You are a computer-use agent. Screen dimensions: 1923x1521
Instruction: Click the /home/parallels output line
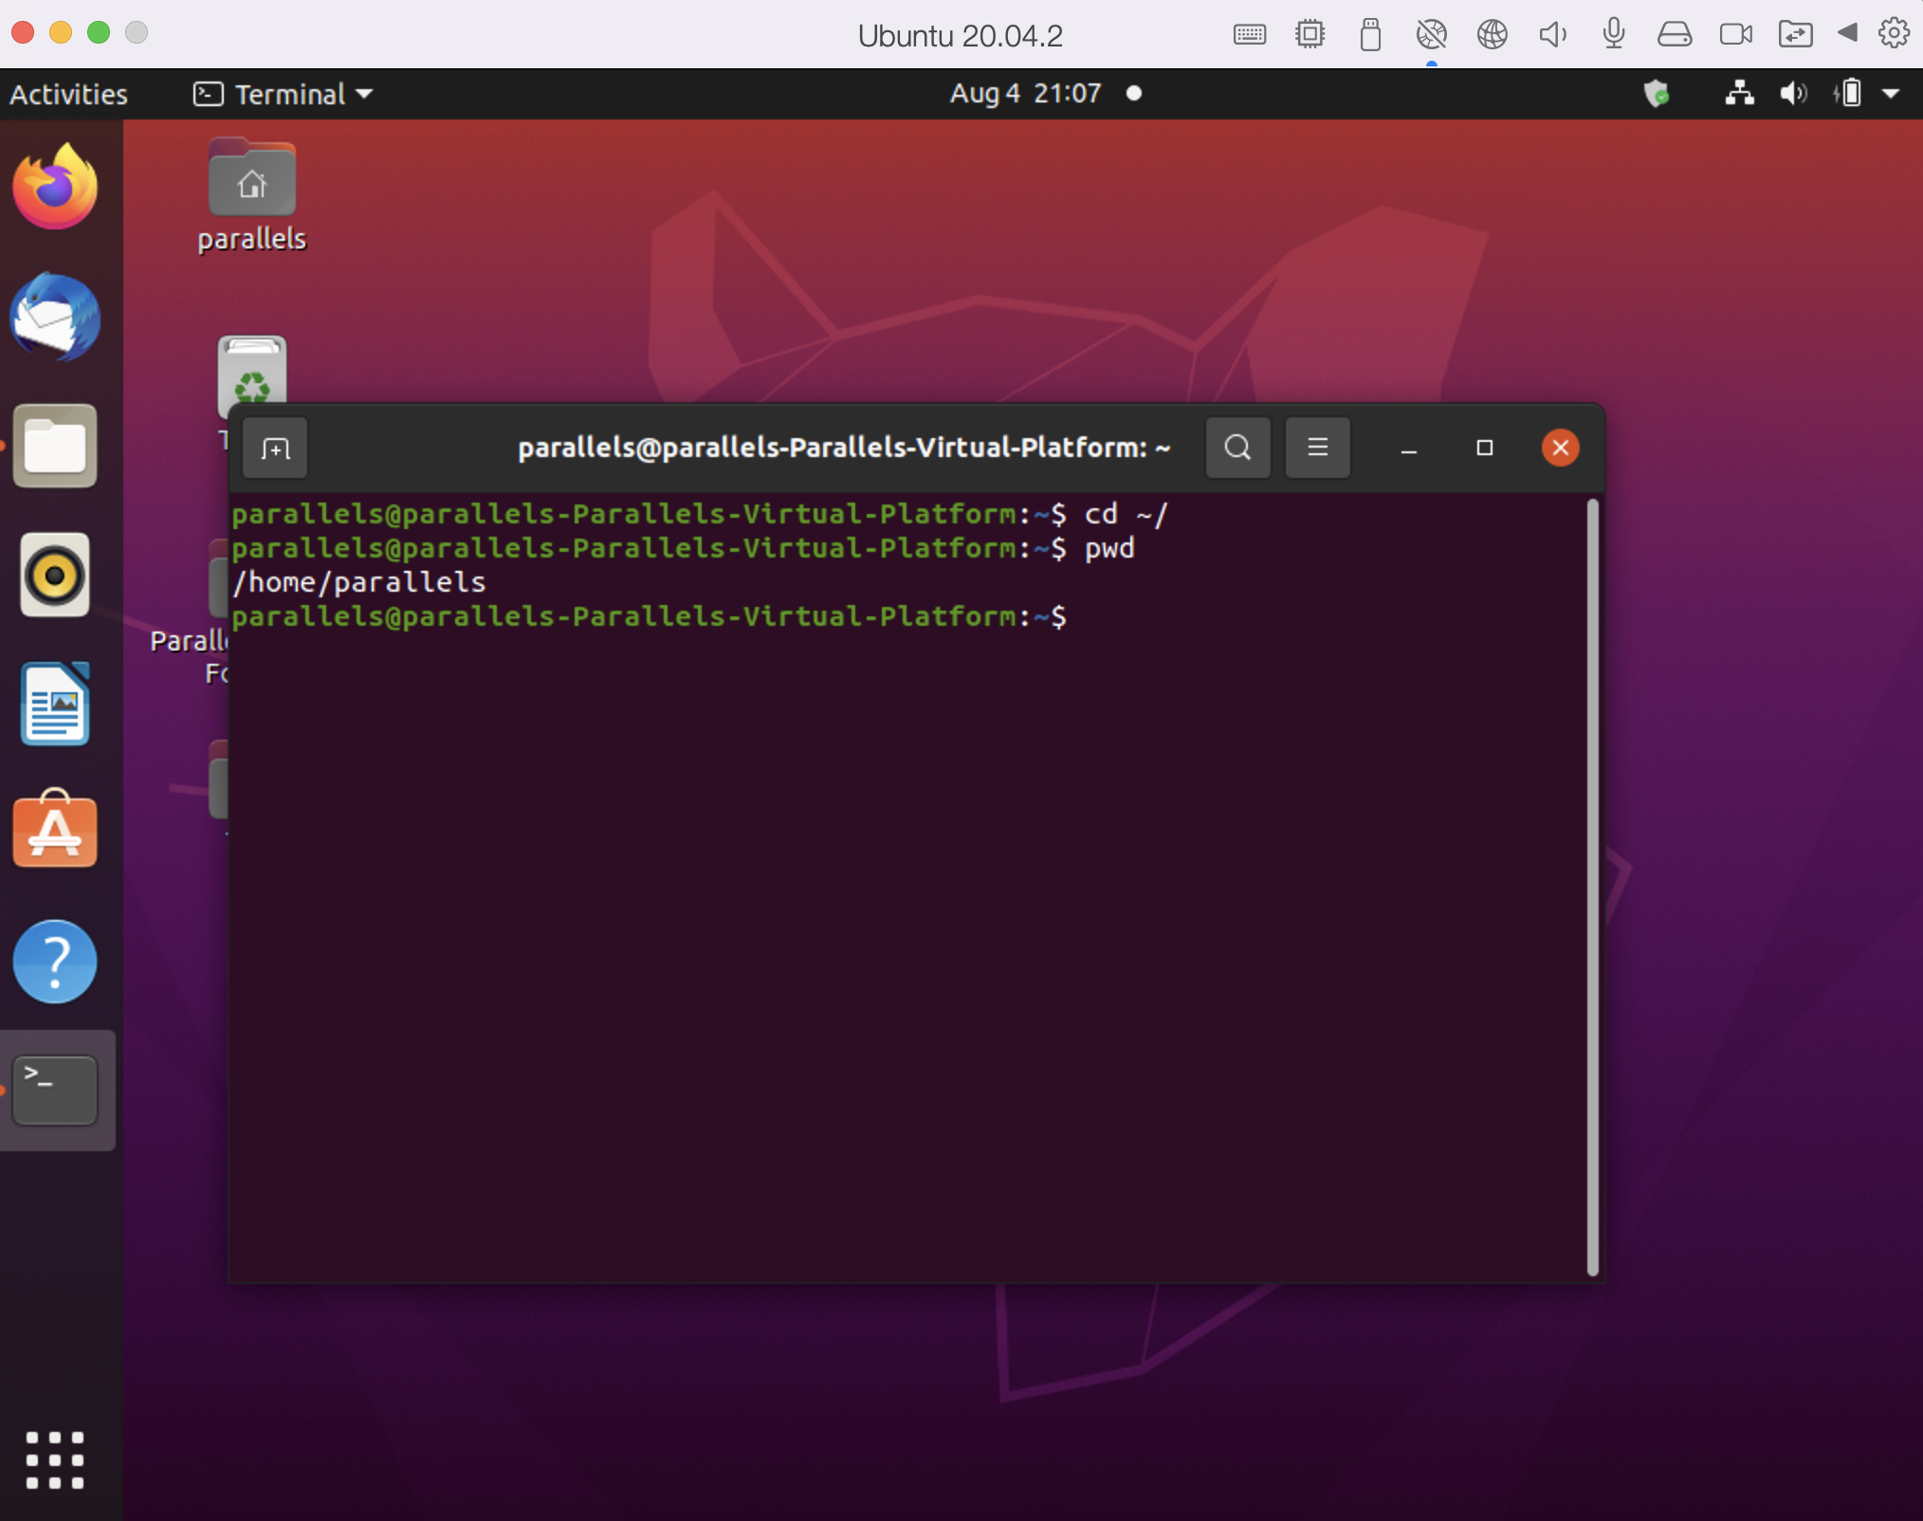[x=359, y=582]
